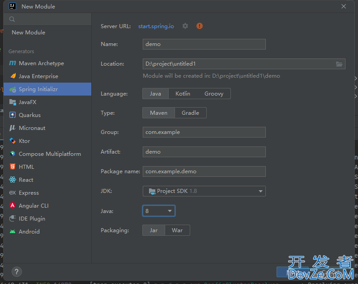Choose the Java Enterprise generator icon
Viewport: 358px width, 284px height.
point(13,76)
